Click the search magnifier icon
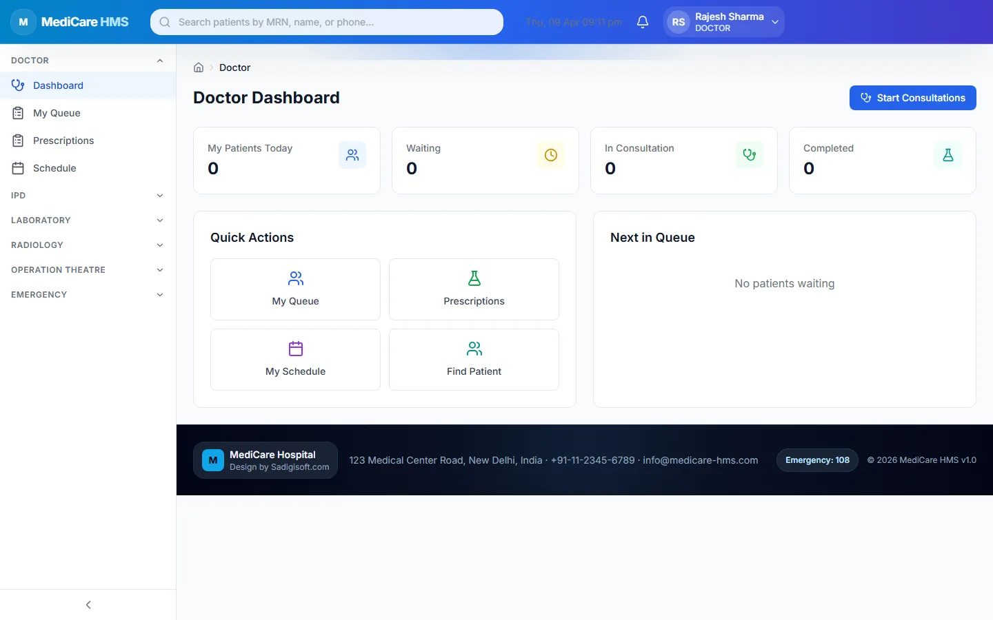Screen dimensions: 993x620 point(165,22)
